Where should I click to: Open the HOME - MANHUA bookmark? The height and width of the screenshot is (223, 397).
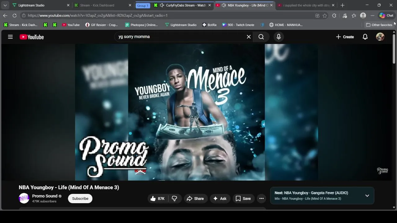[286, 25]
